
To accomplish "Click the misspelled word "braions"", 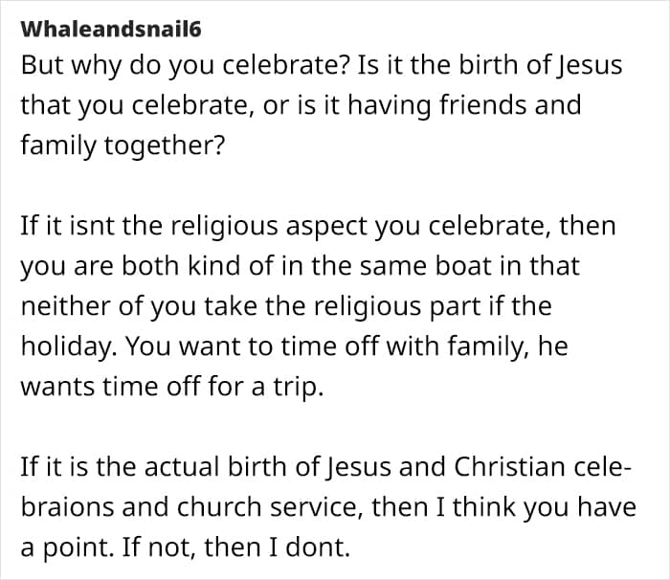I will click(67, 507).
